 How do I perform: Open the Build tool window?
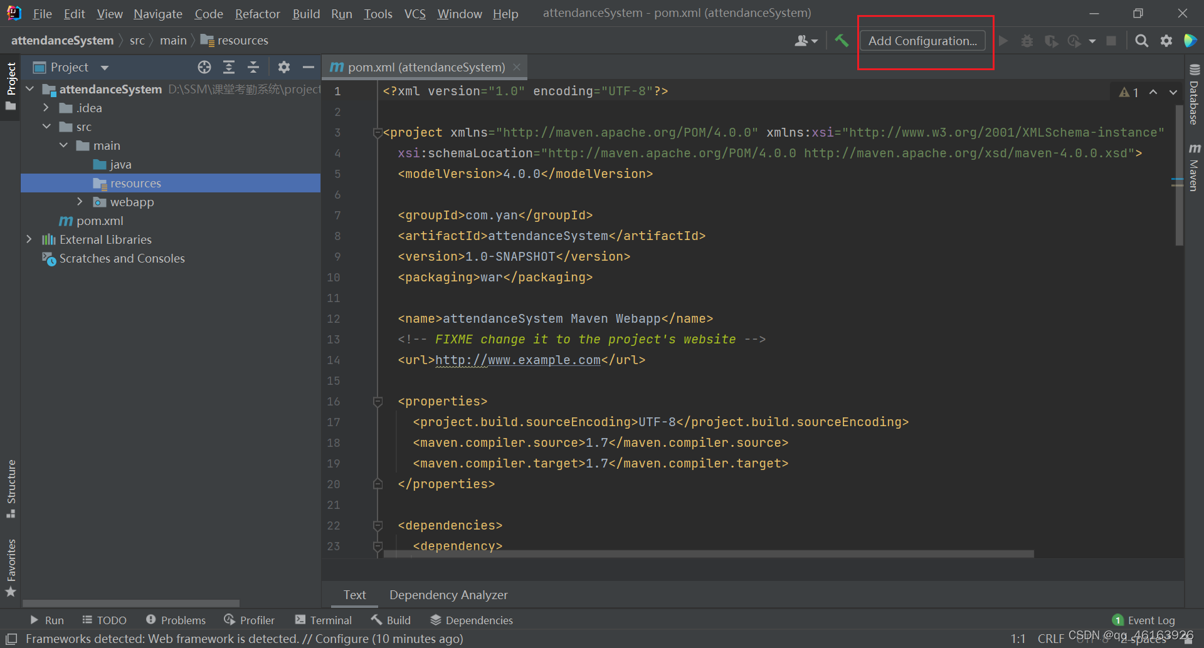(x=391, y=620)
